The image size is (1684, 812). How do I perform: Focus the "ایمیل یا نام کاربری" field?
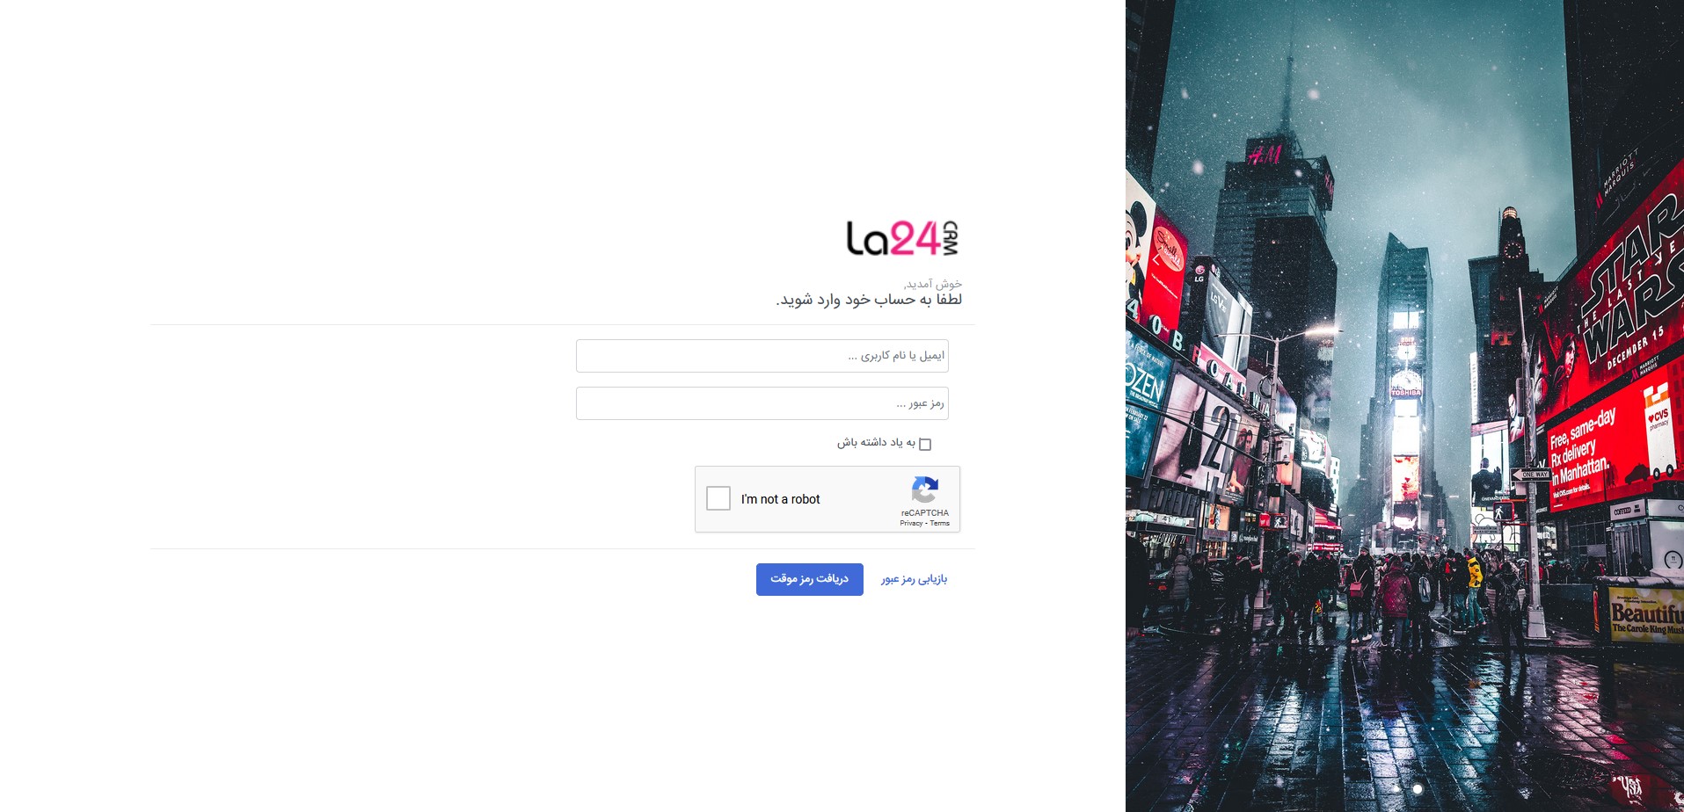tap(762, 356)
